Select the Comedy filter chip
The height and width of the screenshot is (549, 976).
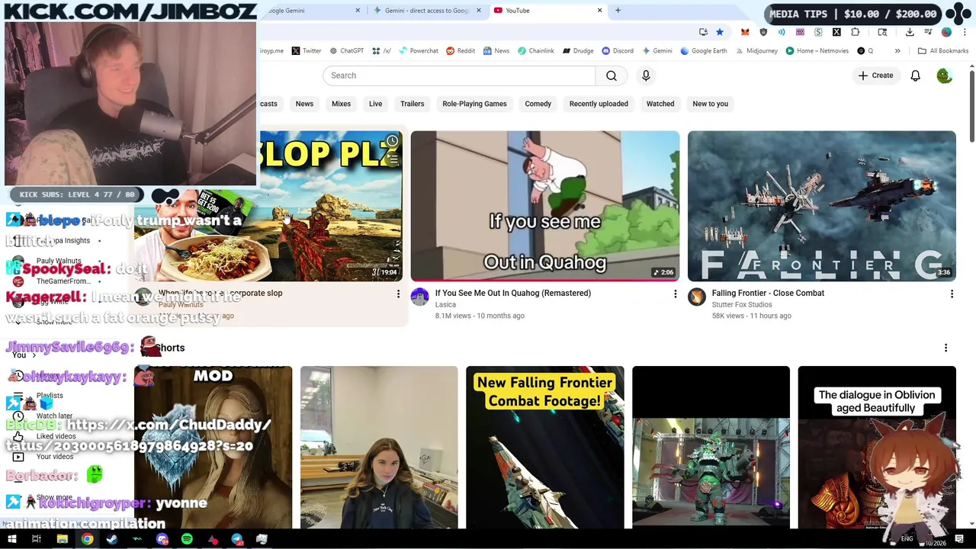coord(538,104)
